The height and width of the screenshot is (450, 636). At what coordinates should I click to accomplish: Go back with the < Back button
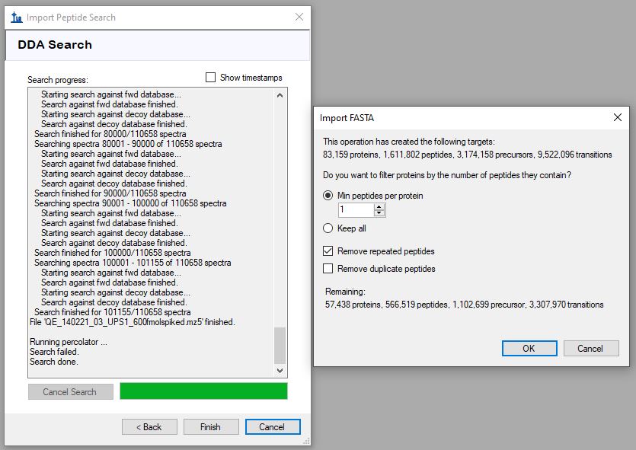point(149,427)
